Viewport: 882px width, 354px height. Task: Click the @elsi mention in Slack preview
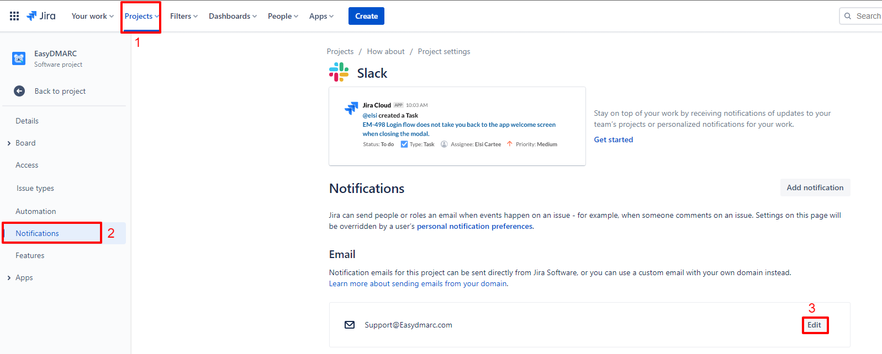pyautogui.click(x=369, y=115)
